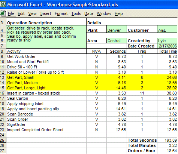Open the File menu
Image resolution: width=178 pixels, height=154 pixels.
(x=11, y=13)
